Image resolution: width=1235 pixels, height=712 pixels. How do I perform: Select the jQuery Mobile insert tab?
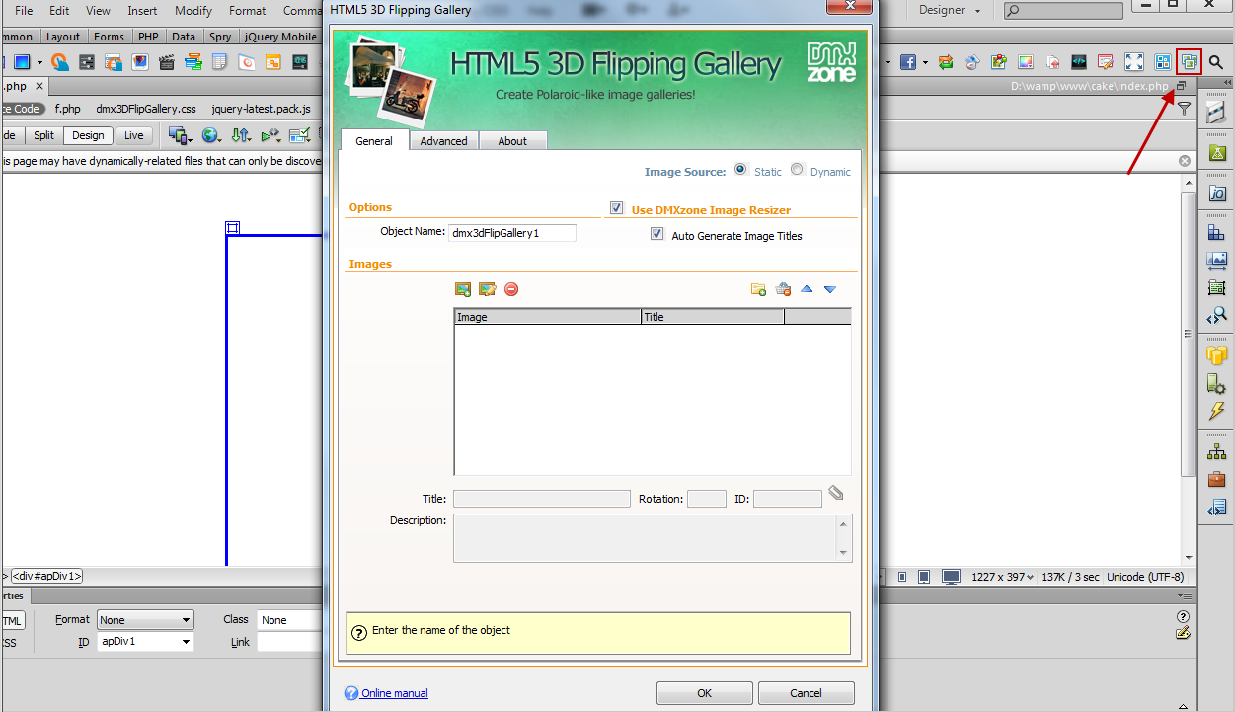click(279, 37)
